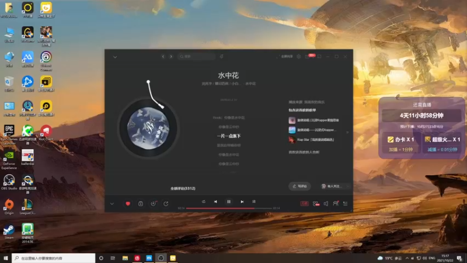Open the Rap Star playlist entry
The width and height of the screenshot is (467, 263).
(312, 140)
